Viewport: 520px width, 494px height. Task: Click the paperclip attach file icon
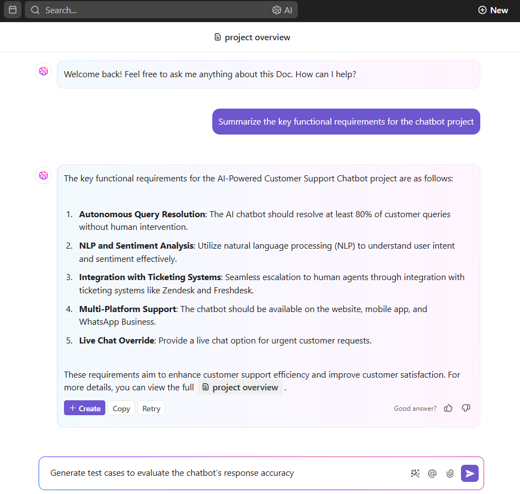[450, 473]
